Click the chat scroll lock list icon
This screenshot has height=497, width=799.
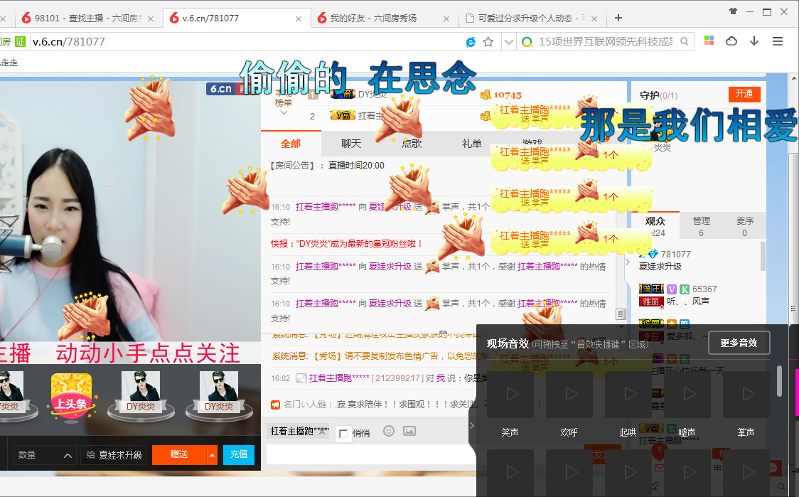point(621,314)
